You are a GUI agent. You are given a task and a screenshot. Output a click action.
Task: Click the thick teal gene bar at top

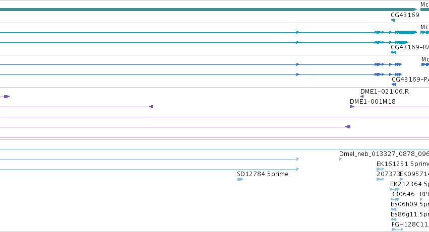(209, 10)
